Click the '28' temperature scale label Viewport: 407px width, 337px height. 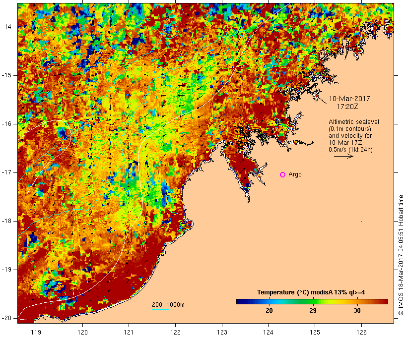tap(269, 310)
